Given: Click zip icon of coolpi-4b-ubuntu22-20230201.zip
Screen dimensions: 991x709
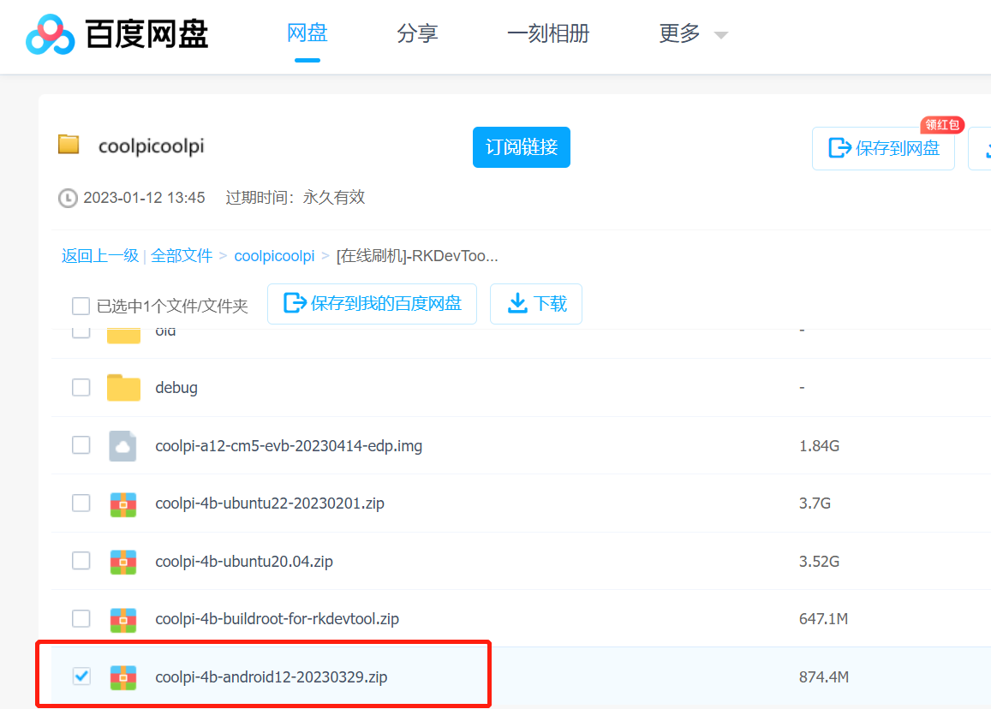Looking at the screenshot, I should click(x=123, y=503).
